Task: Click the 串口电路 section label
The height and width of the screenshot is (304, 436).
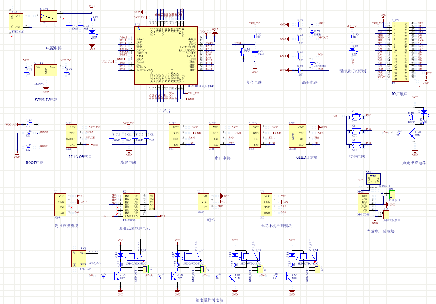Action: pos(222,158)
